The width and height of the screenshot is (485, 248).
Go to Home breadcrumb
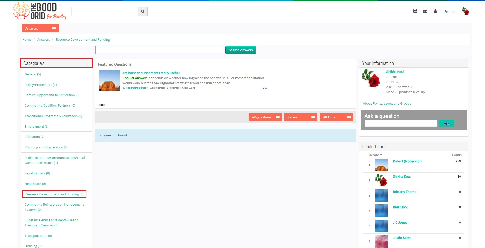[x=27, y=39]
